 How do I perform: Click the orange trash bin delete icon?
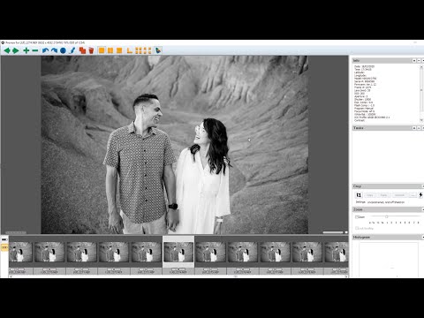(x=91, y=50)
